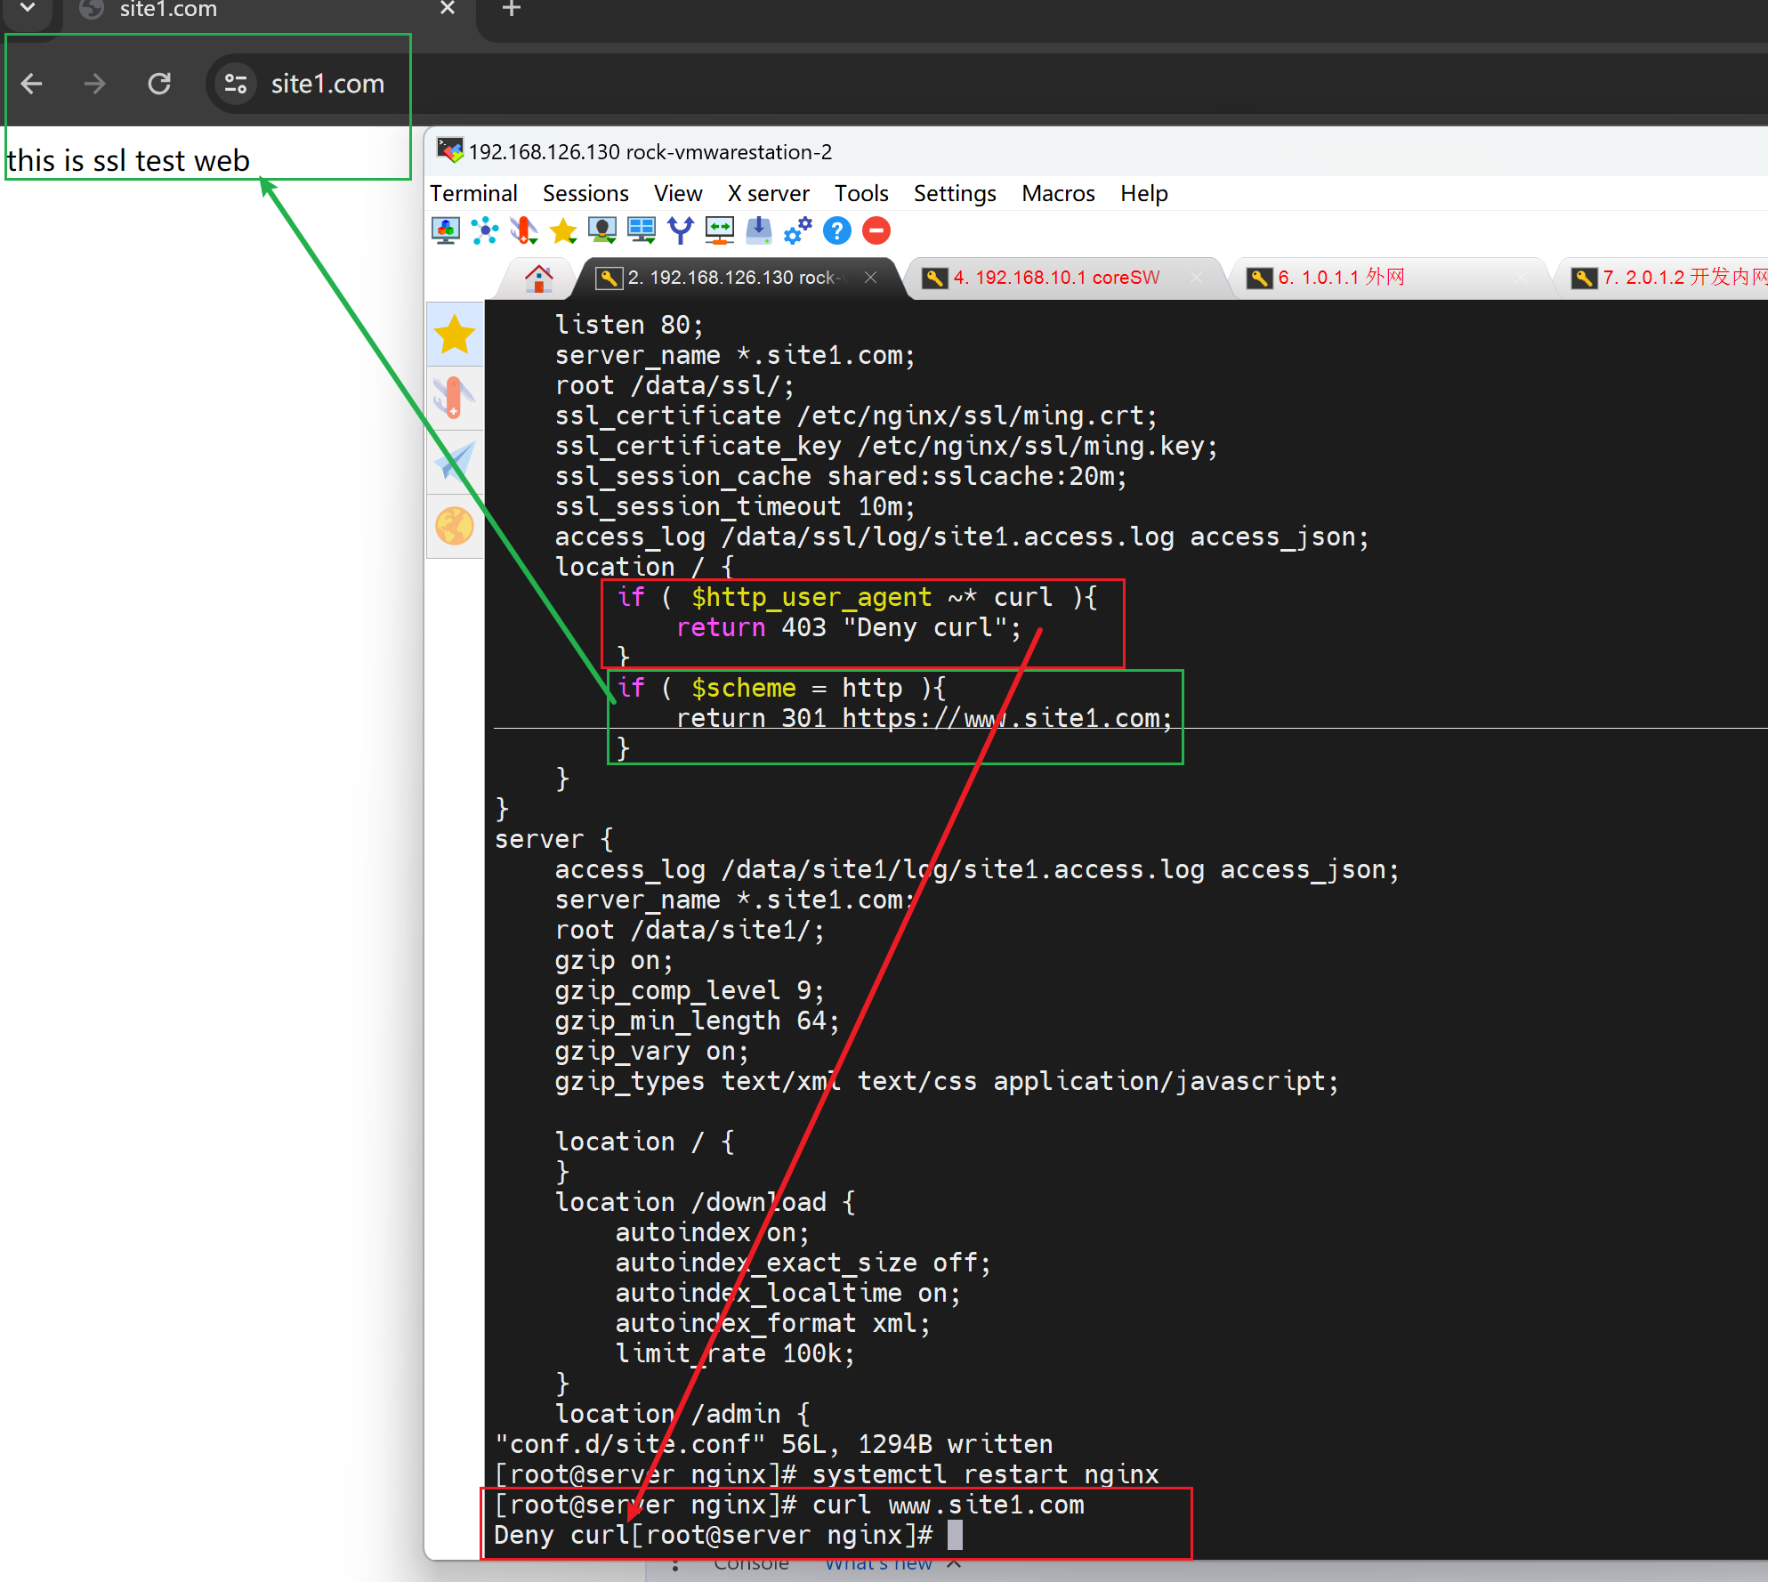The image size is (1768, 1582).
Task: Switch to the 6. 1.0.1.1 tab
Action: (x=1341, y=278)
